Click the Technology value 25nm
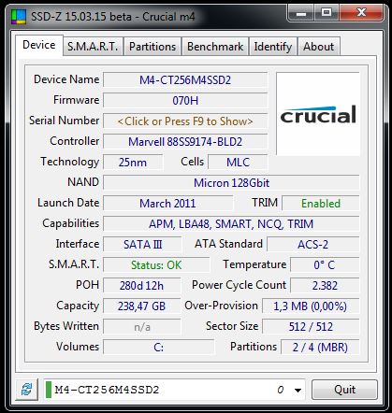Viewport: 392px width, 413px height. [x=133, y=163]
